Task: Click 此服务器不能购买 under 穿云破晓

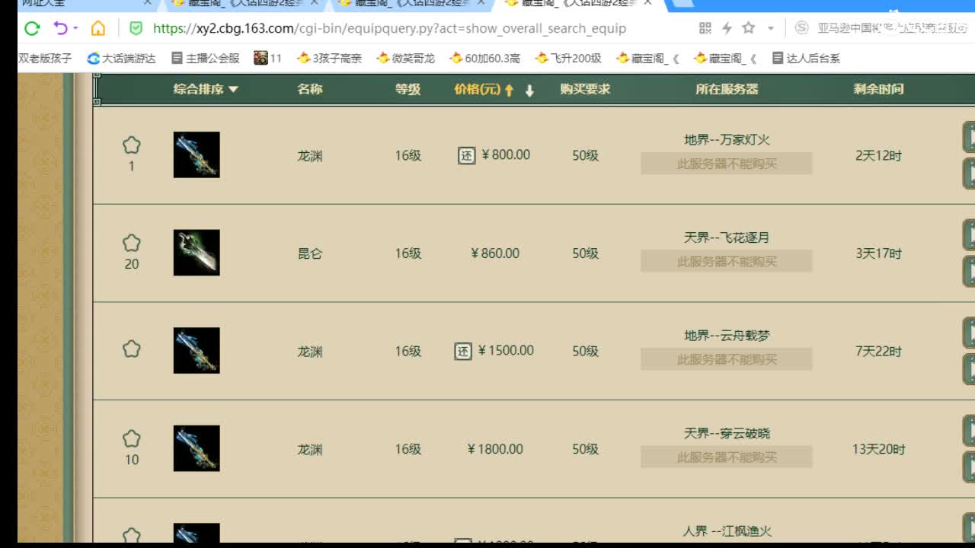Action: pos(727,457)
